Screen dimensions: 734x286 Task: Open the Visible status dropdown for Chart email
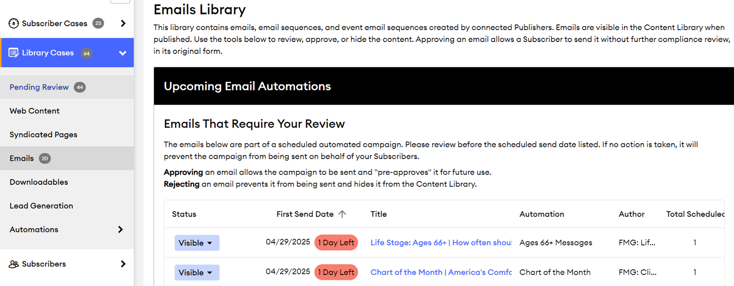coord(197,272)
